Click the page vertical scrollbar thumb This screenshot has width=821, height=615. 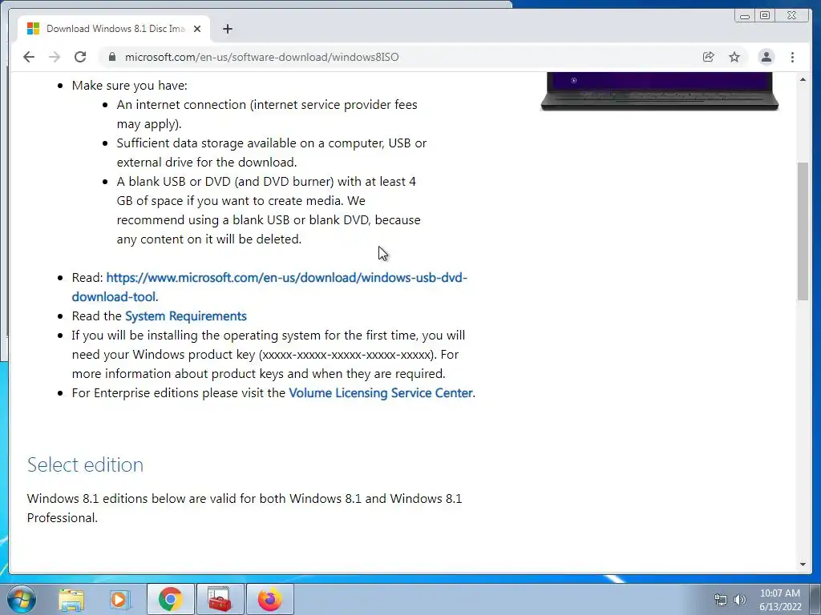[x=803, y=231]
